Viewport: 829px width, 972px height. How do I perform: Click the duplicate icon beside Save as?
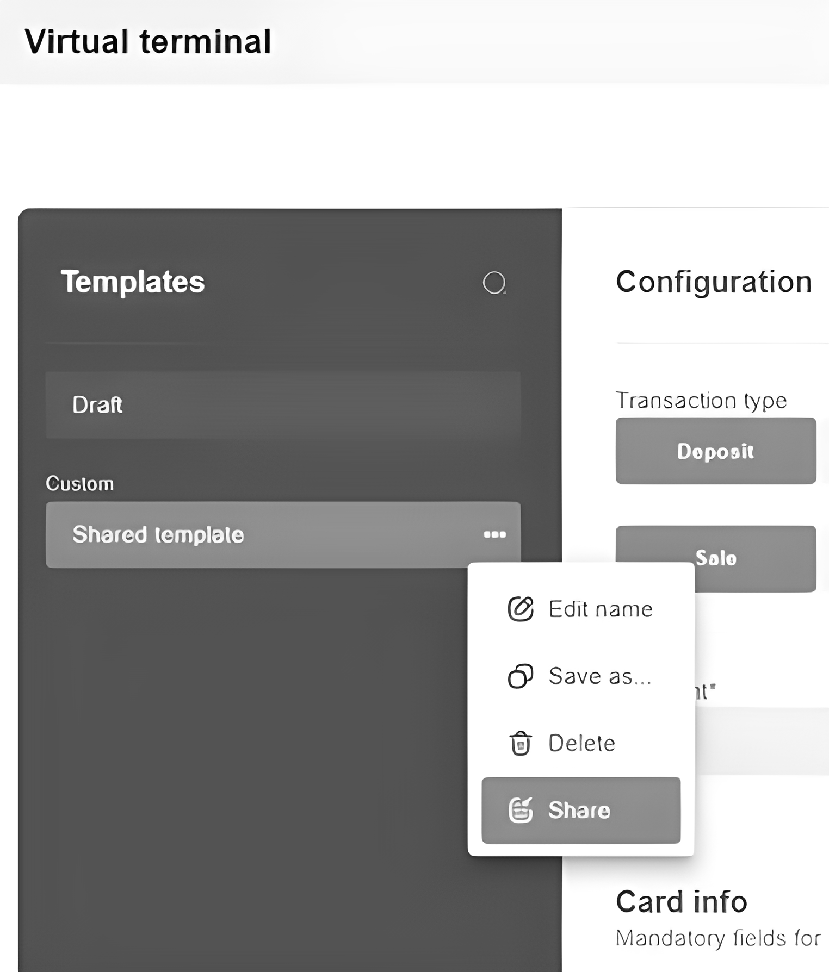(x=520, y=676)
